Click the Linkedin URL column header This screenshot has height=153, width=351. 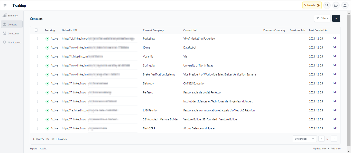pyautogui.click(x=70, y=30)
